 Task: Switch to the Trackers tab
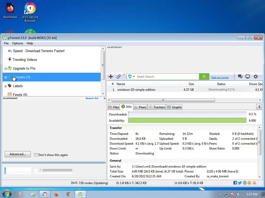point(157,107)
